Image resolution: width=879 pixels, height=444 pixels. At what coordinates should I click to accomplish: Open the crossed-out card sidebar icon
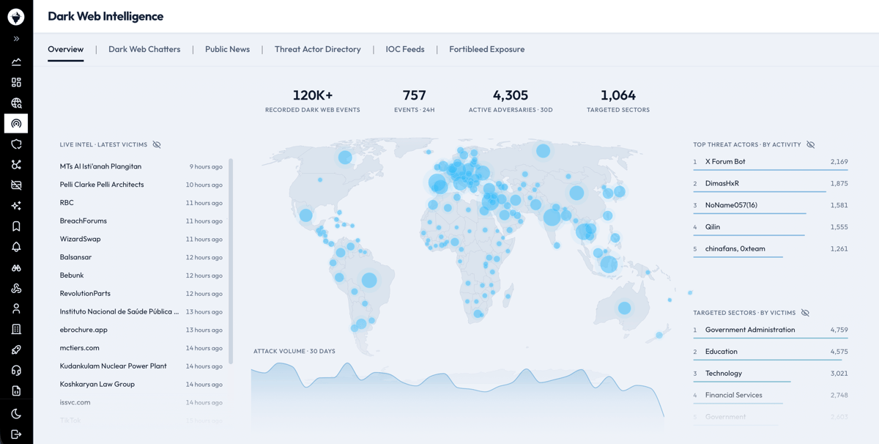pos(16,185)
